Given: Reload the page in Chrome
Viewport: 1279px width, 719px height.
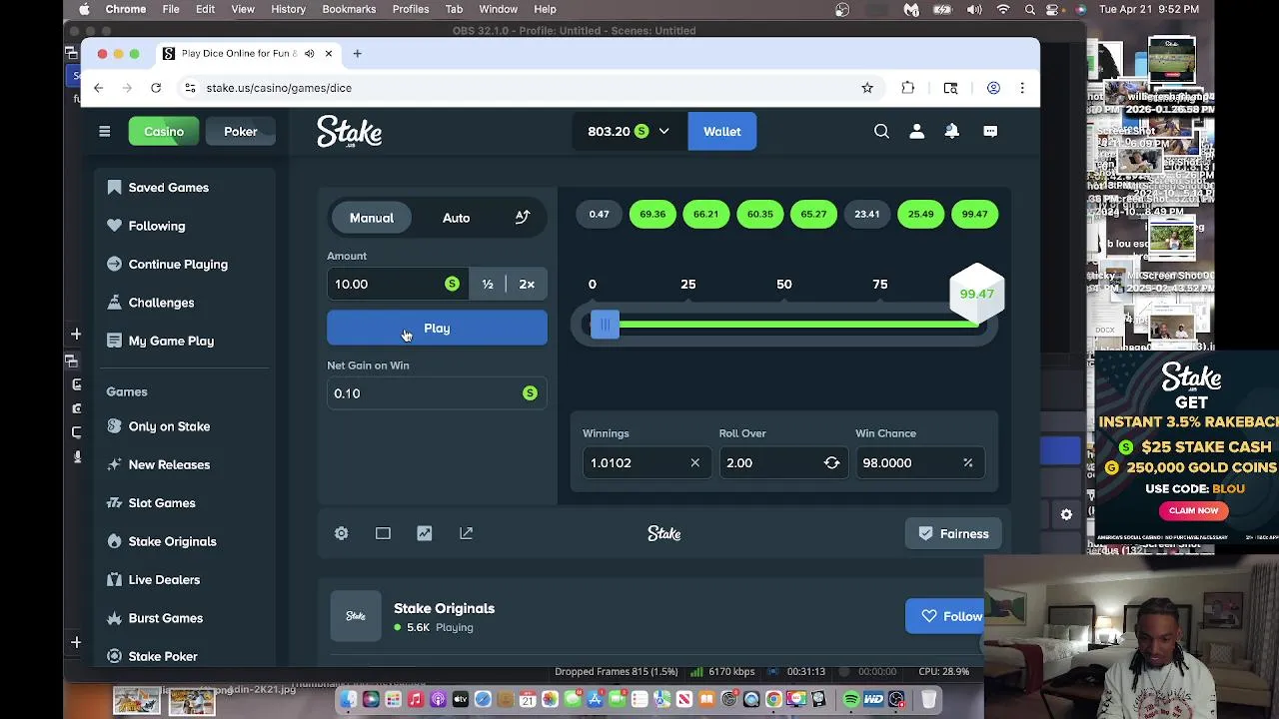Looking at the screenshot, I should tap(156, 88).
